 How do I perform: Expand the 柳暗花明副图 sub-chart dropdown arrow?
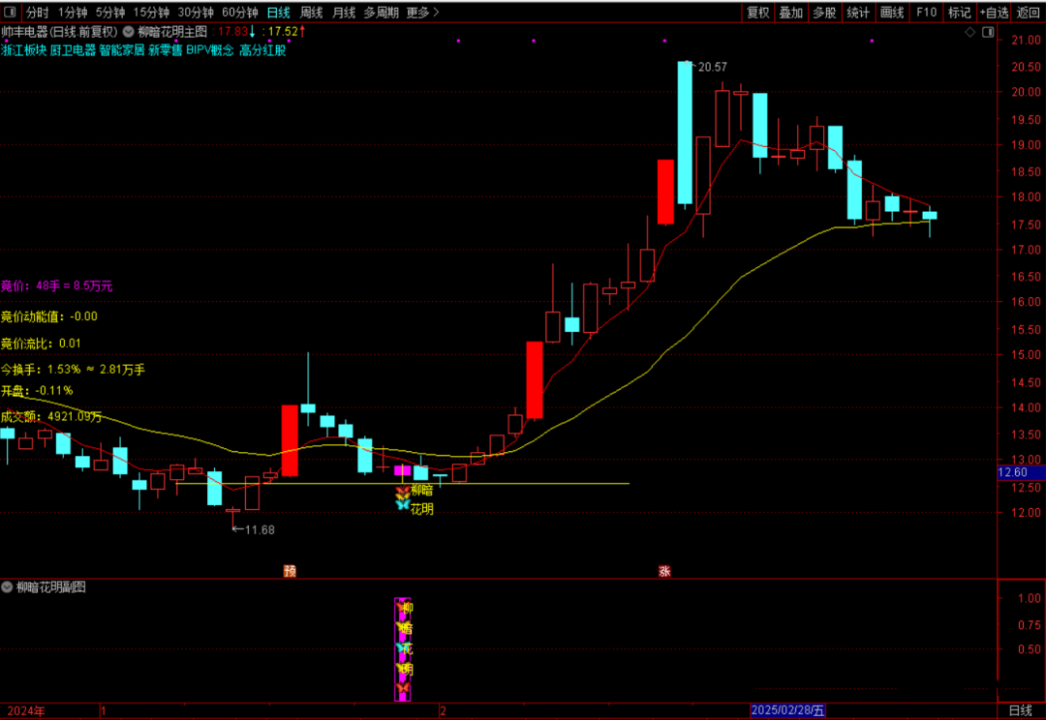coord(8,586)
